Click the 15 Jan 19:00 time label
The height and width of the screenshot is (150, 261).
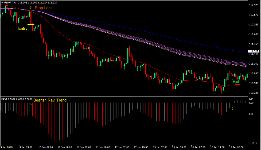[x=179, y=147]
